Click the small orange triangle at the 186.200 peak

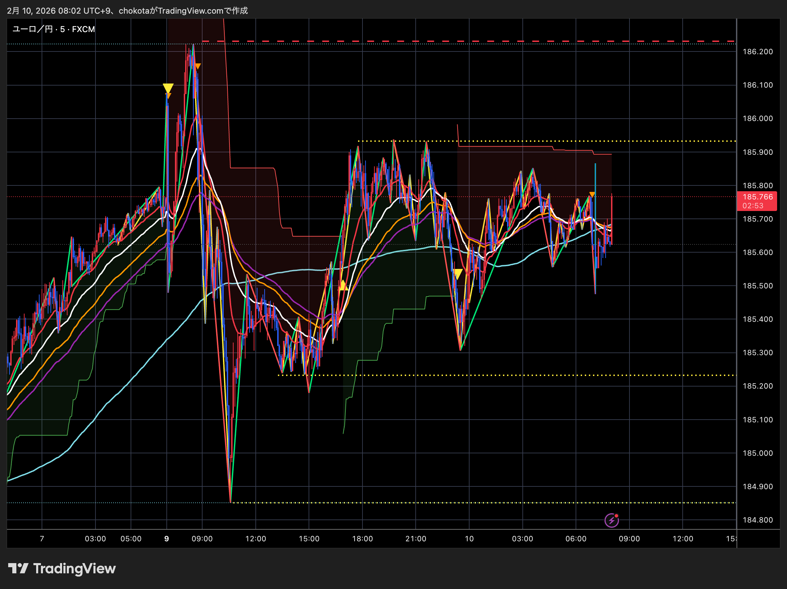click(198, 66)
